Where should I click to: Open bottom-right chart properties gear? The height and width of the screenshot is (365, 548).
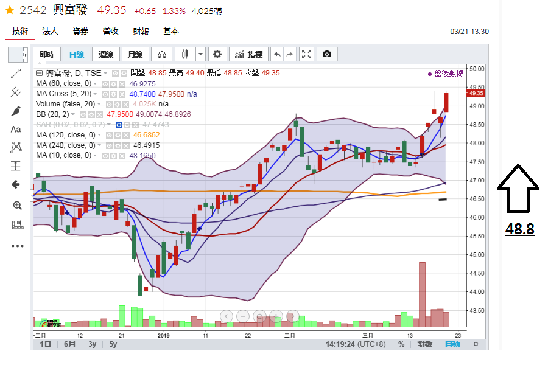[476, 344]
